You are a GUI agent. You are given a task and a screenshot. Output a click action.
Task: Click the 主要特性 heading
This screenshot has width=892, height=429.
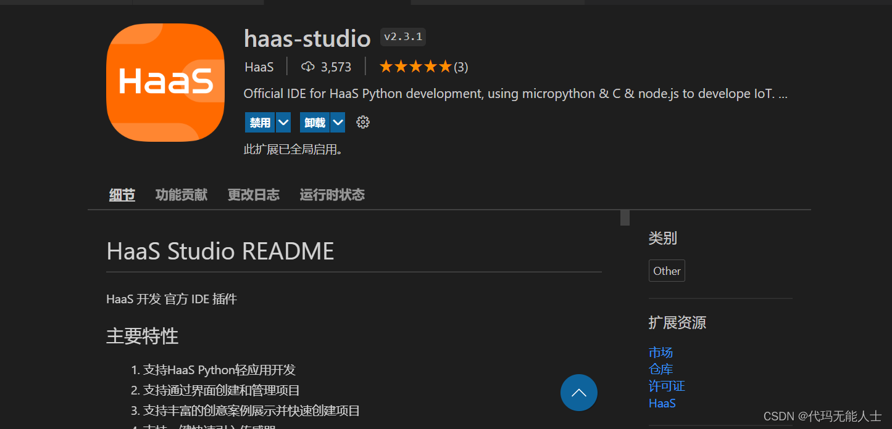(x=143, y=336)
